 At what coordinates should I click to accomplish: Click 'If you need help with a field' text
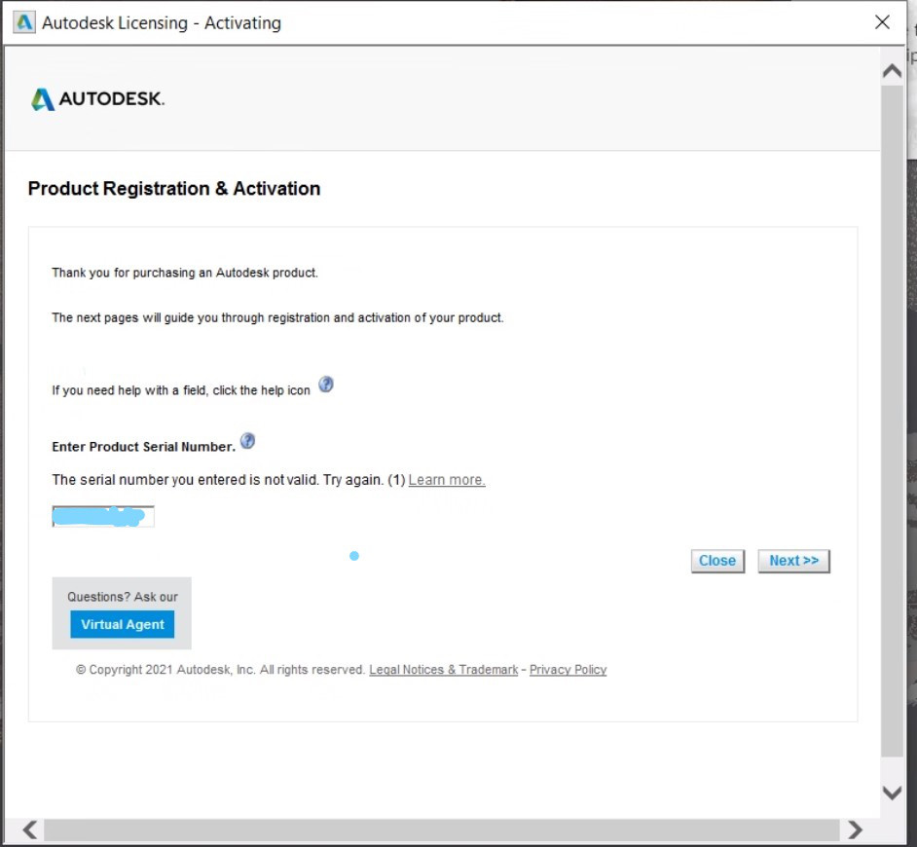181,390
